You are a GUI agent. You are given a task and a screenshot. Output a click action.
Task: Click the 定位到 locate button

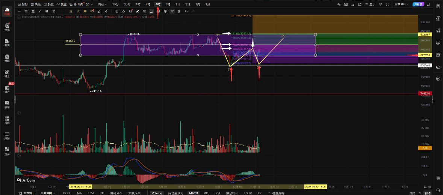[27, 193]
